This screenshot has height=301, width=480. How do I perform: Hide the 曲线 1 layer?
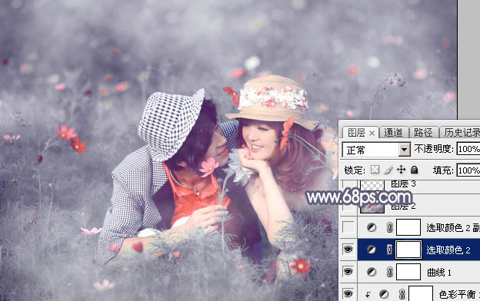(348, 272)
